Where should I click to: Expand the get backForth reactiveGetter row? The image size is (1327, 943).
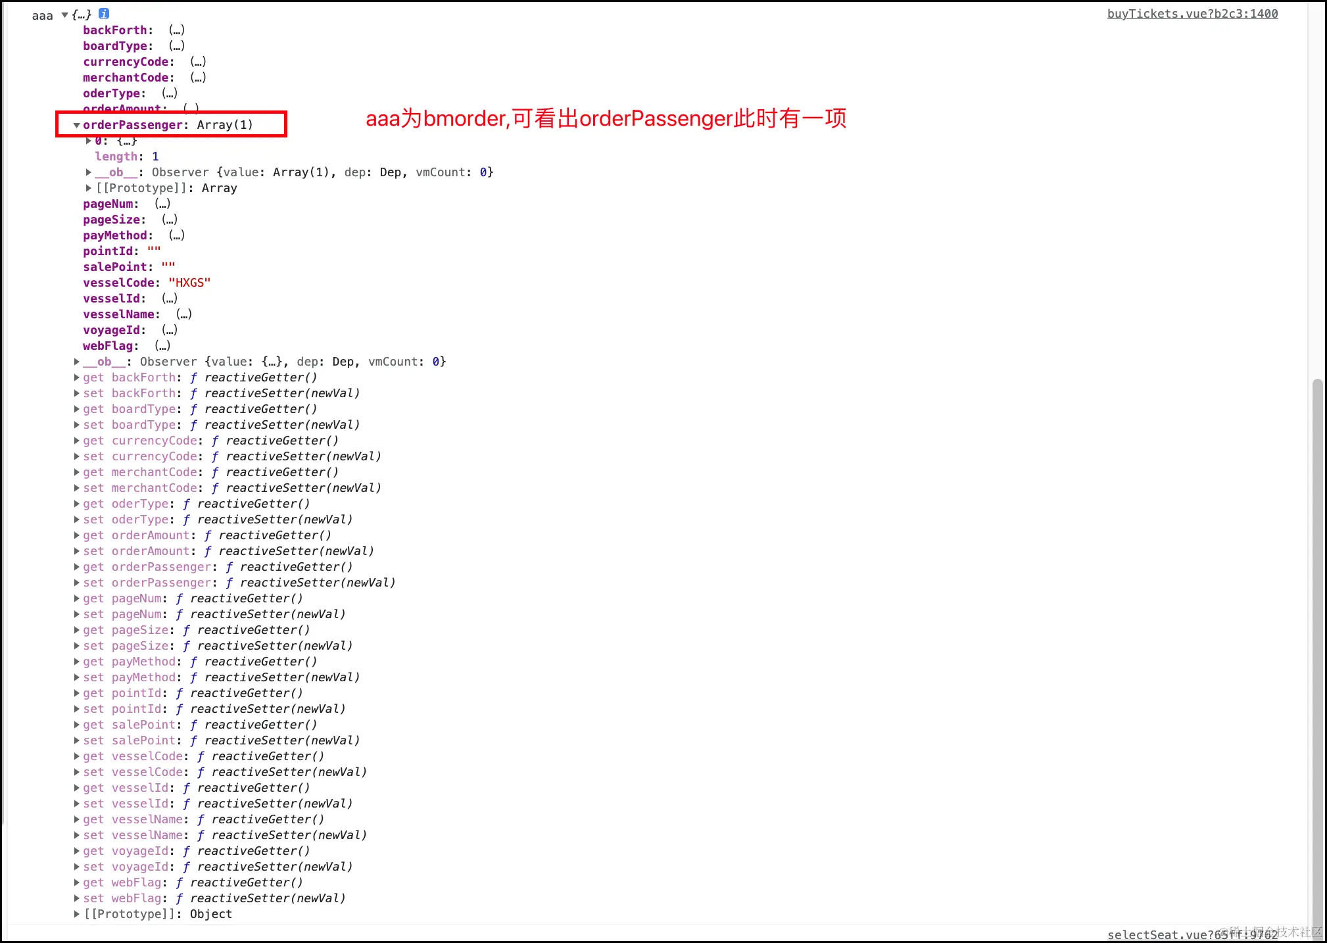point(77,377)
